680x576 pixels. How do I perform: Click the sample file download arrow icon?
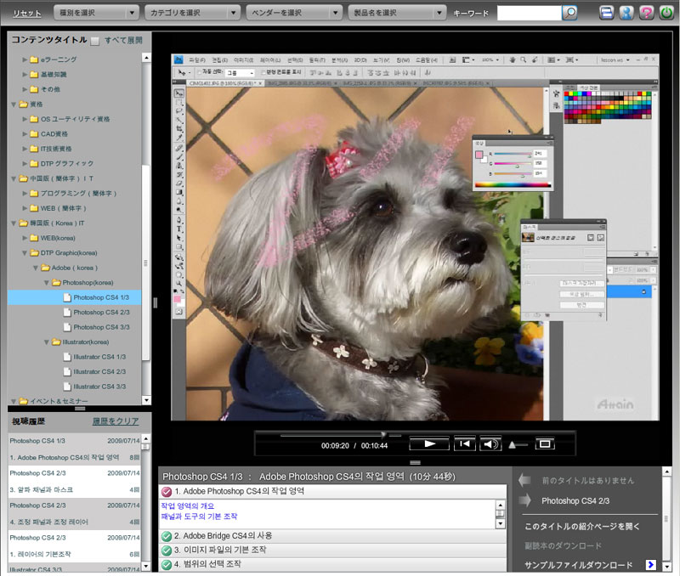pyautogui.click(x=650, y=564)
